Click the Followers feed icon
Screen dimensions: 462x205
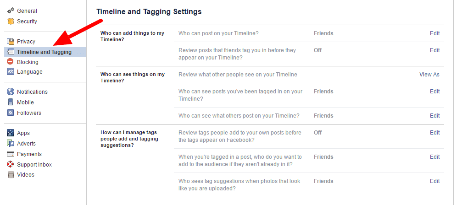[11, 113]
